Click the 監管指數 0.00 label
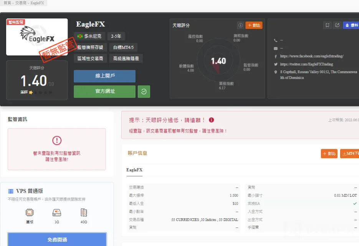Screen dimensions: 359x246 click(251, 67)
